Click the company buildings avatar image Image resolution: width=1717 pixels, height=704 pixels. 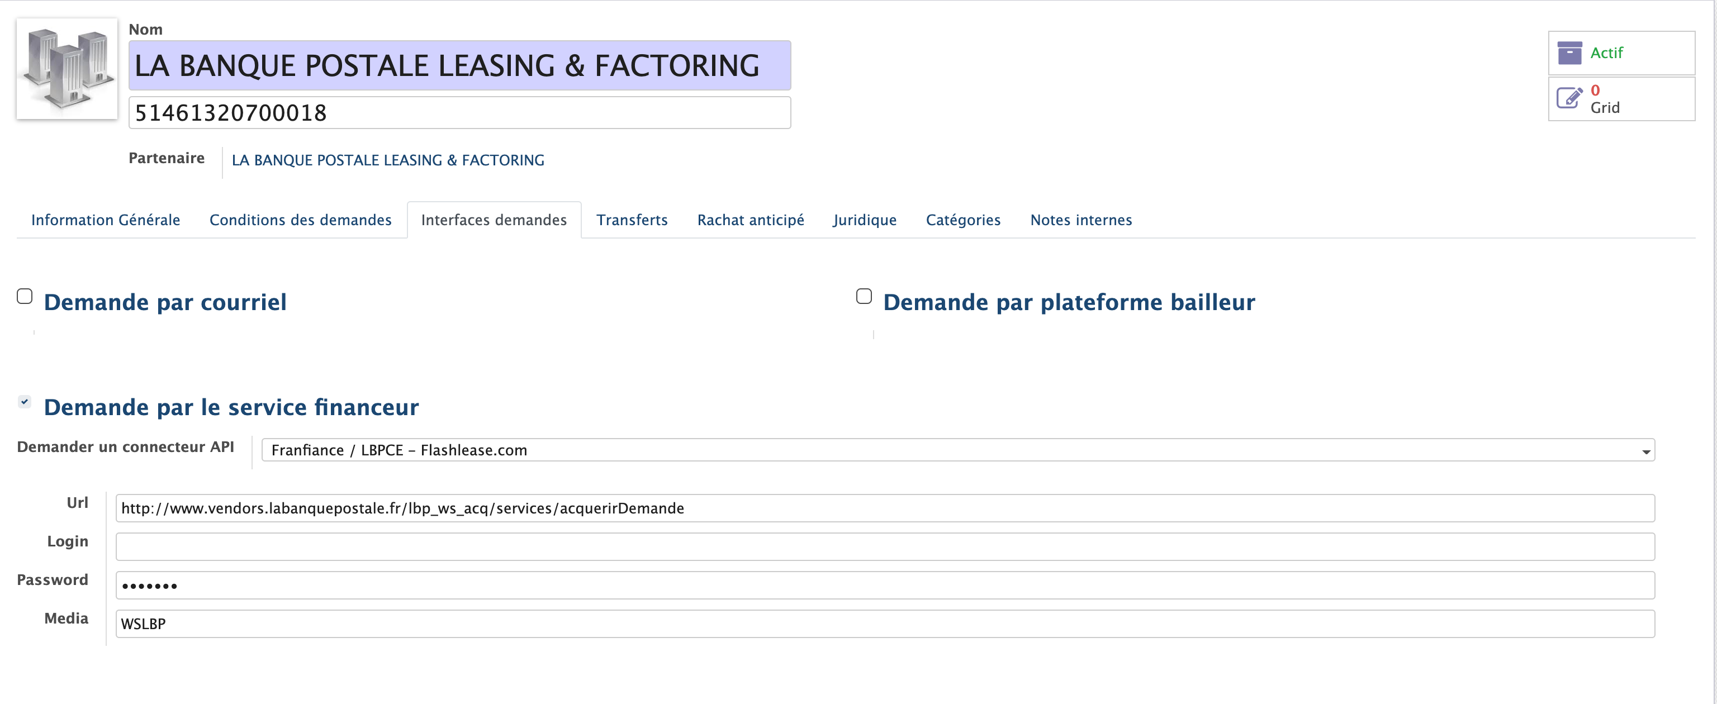[67, 69]
